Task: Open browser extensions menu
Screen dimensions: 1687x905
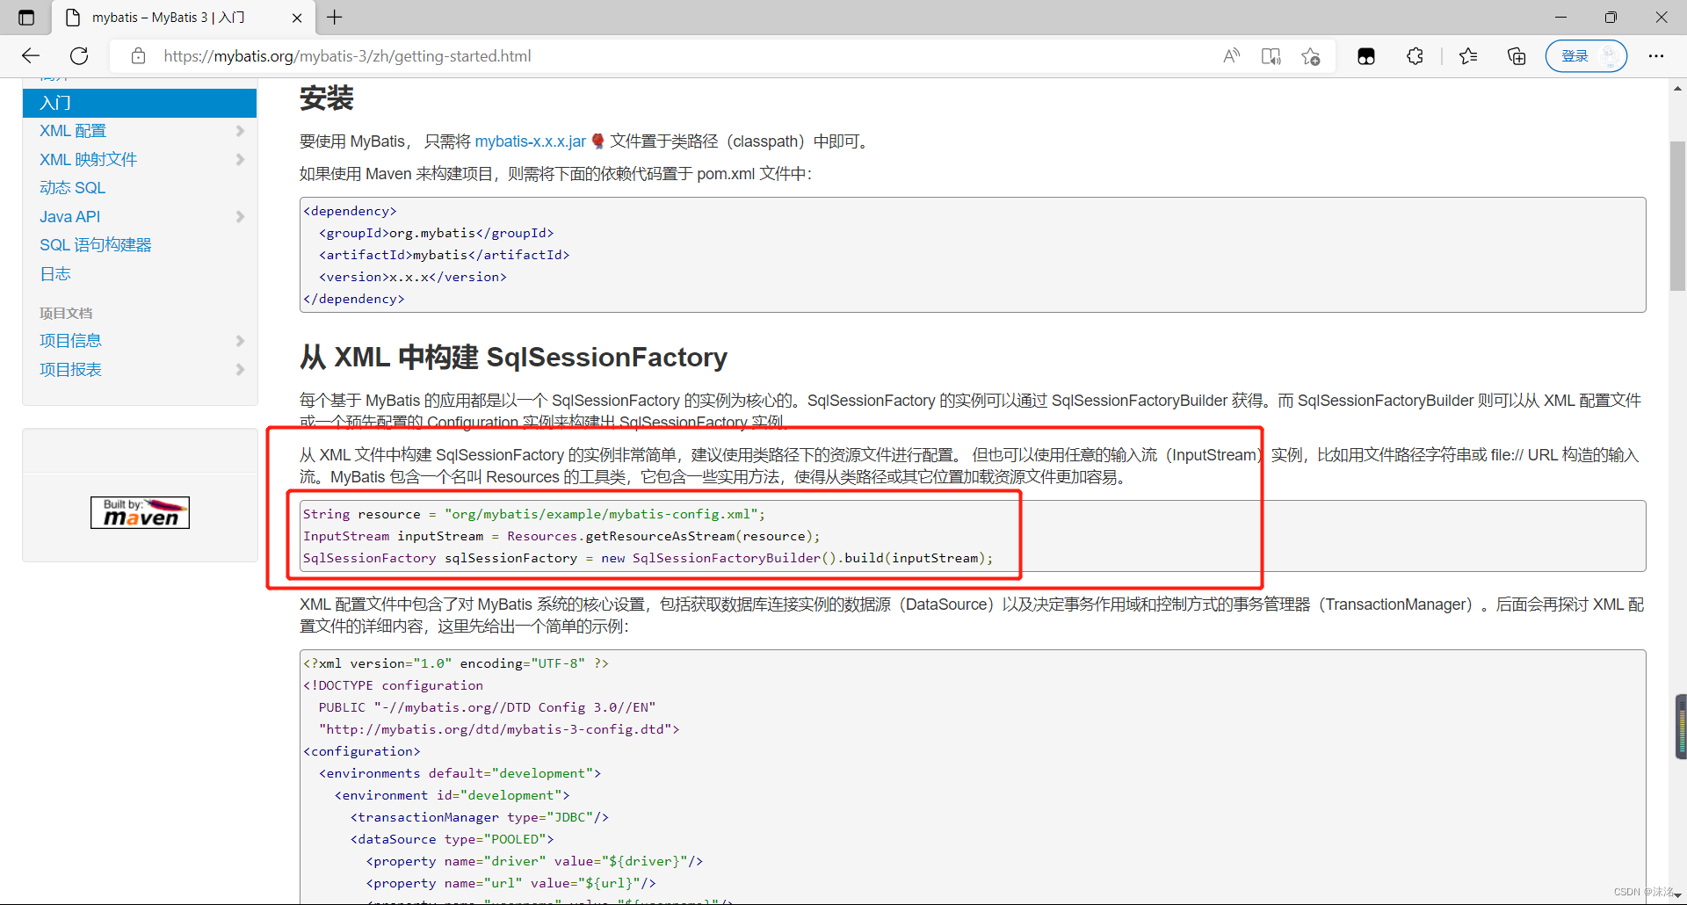Action: point(1415,56)
